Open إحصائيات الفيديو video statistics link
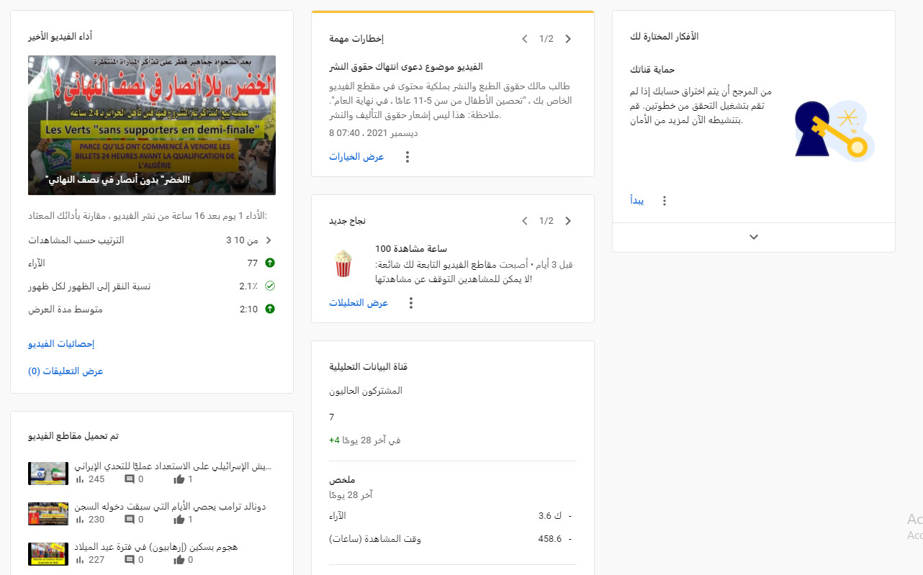The image size is (923, 575). pyautogui.click(x=61, y=343)
